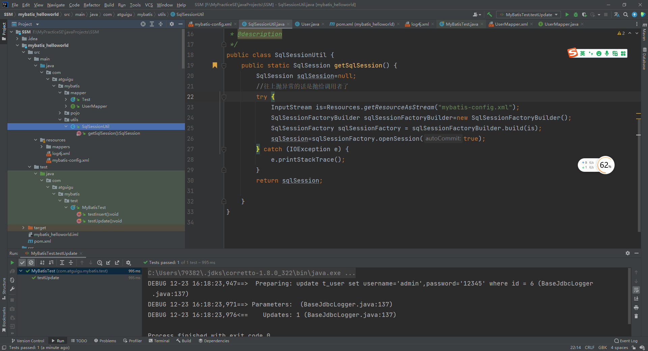Image resolution: width=648 pixels, height=351 pixels.
Task: Click the Select Opened File target icon
Action: click(143, 24)
